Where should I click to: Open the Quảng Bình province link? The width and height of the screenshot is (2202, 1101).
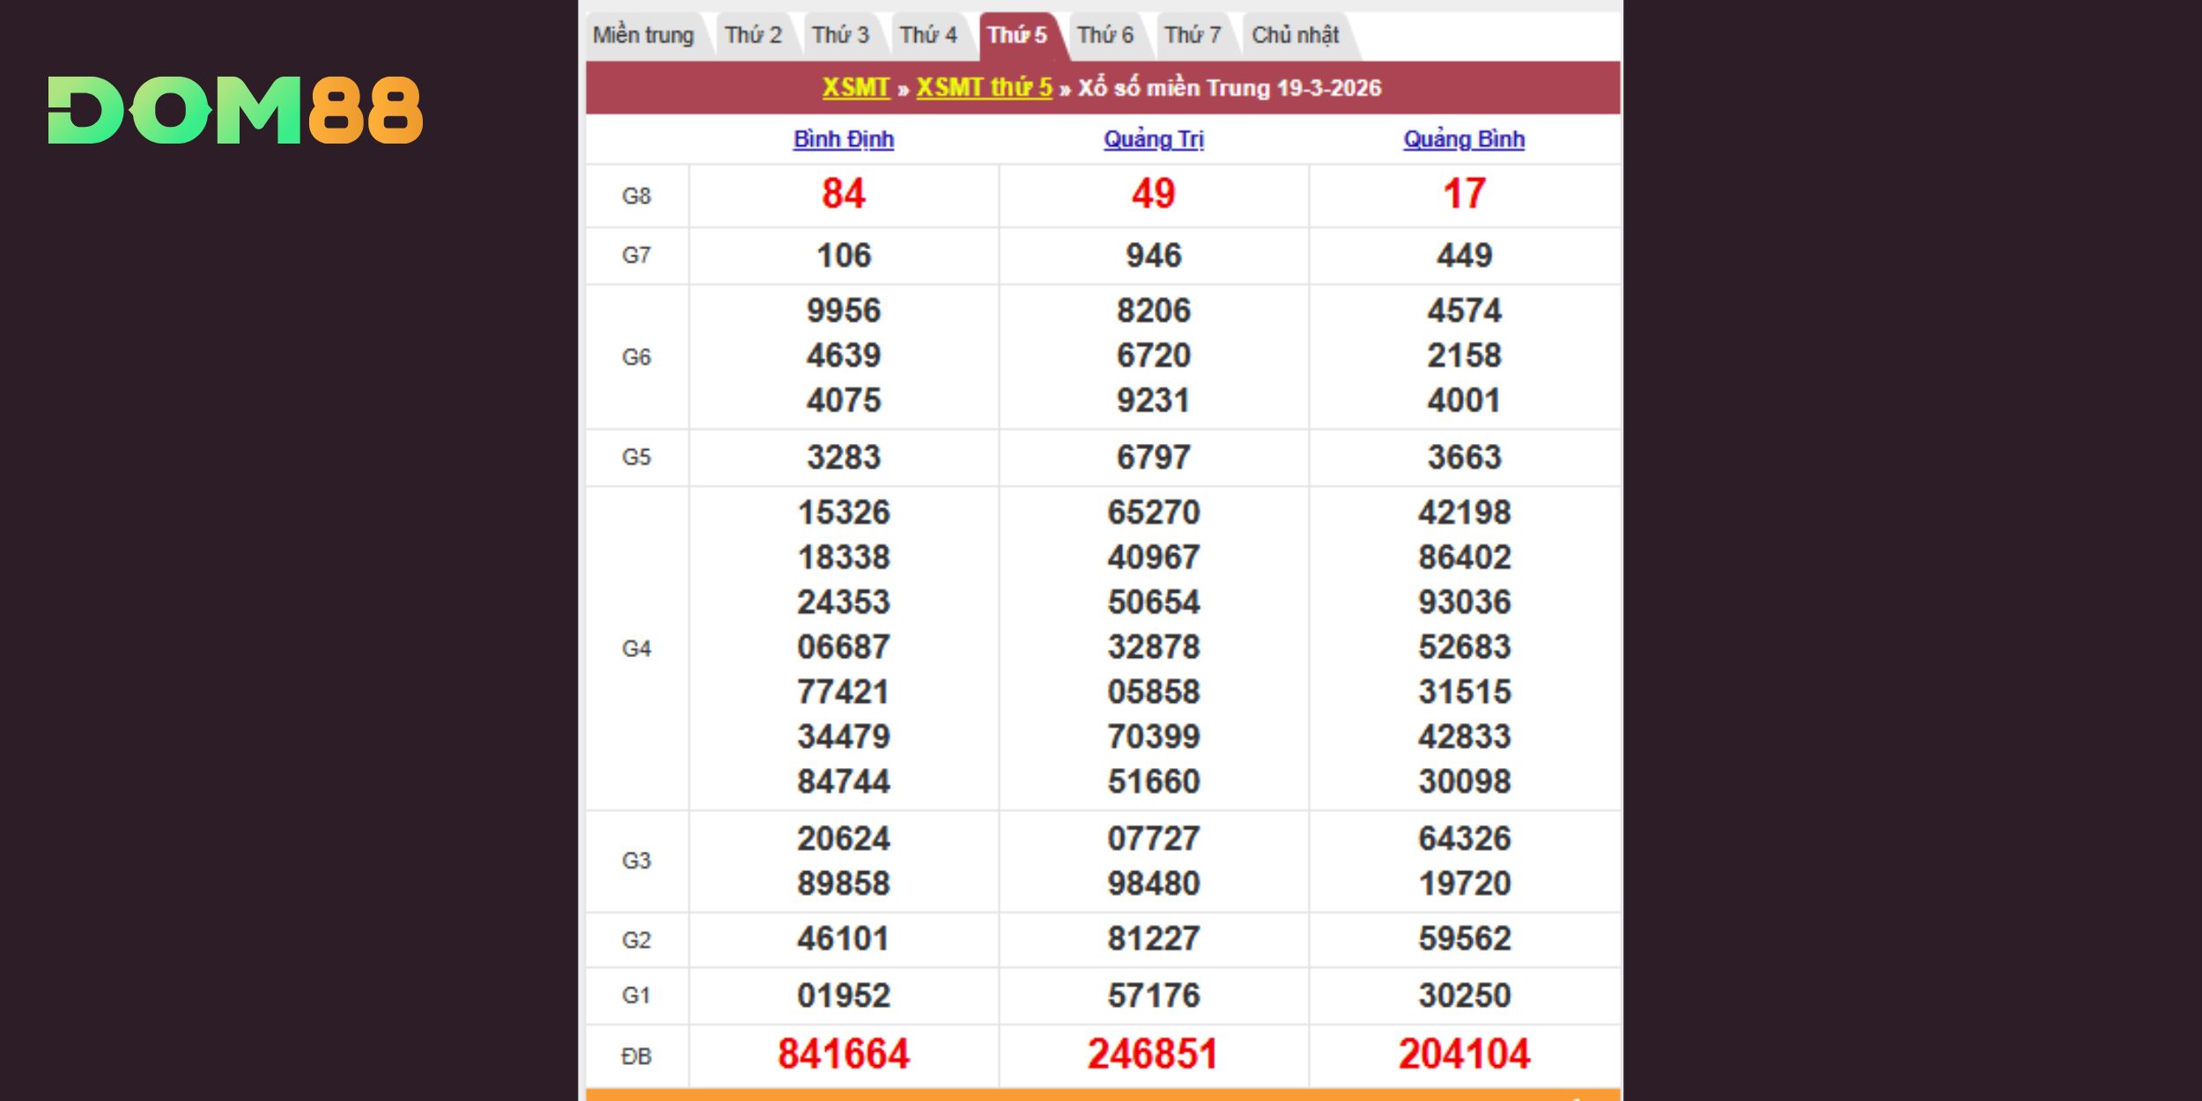pos(1464,139)
